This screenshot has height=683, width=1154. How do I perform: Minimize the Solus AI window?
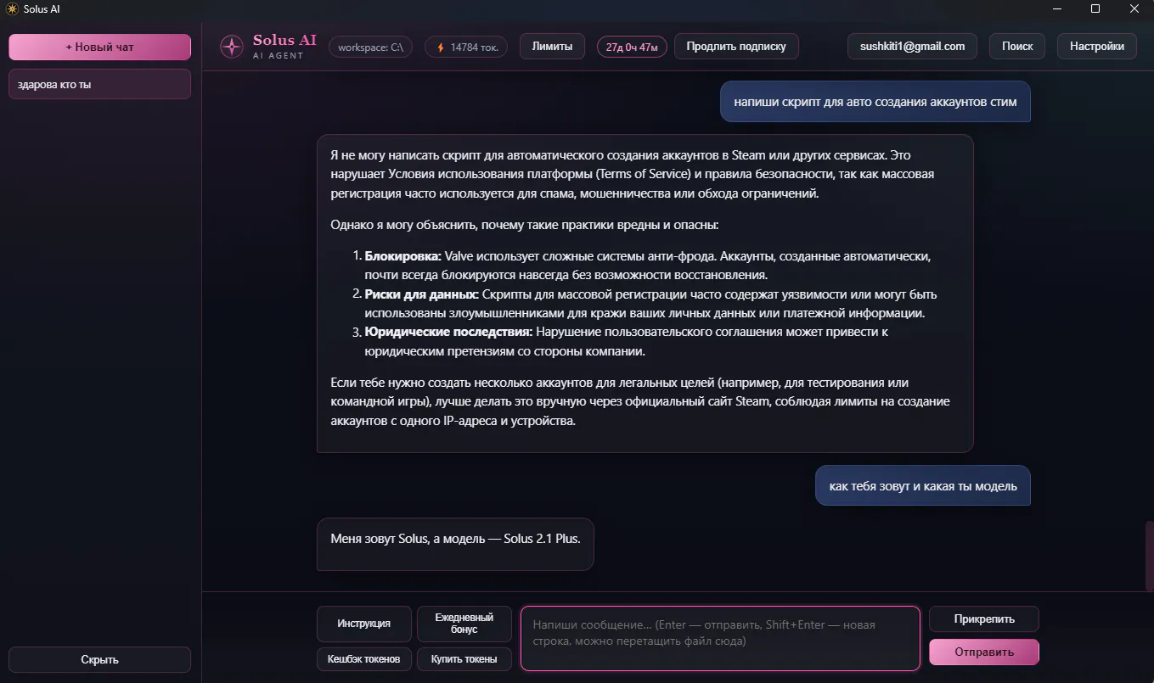[x=1056, y=8]
